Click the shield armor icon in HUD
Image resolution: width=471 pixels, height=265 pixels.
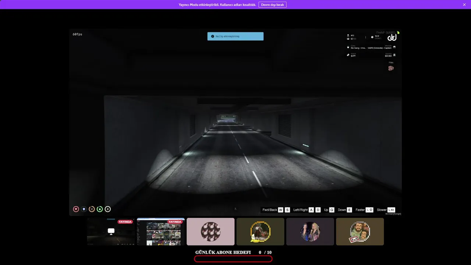point(84,209)
